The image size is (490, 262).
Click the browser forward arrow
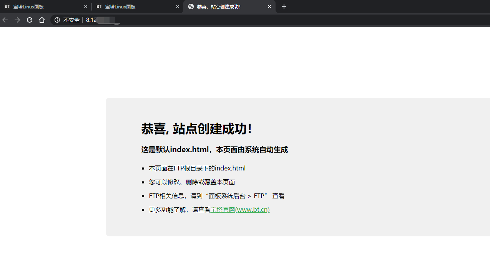(17, 20)
